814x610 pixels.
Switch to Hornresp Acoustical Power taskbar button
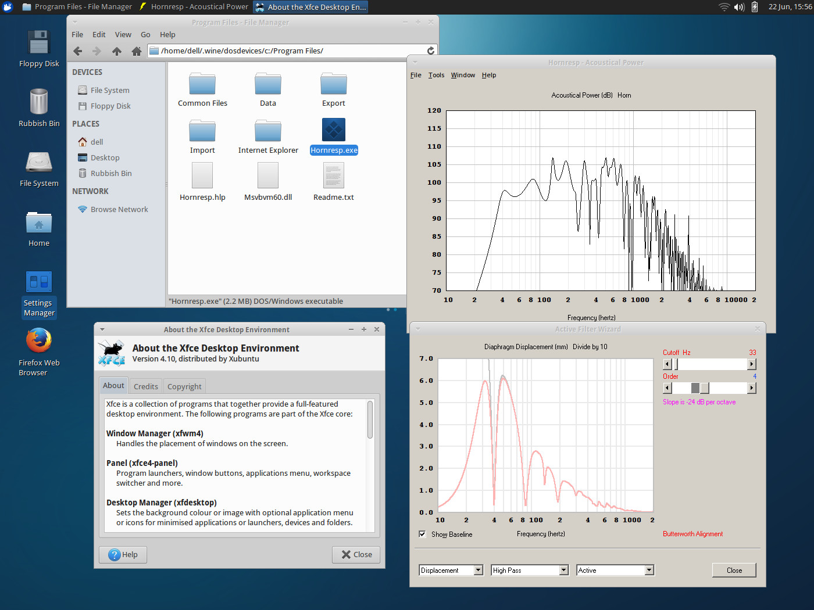tap(194, 7)
